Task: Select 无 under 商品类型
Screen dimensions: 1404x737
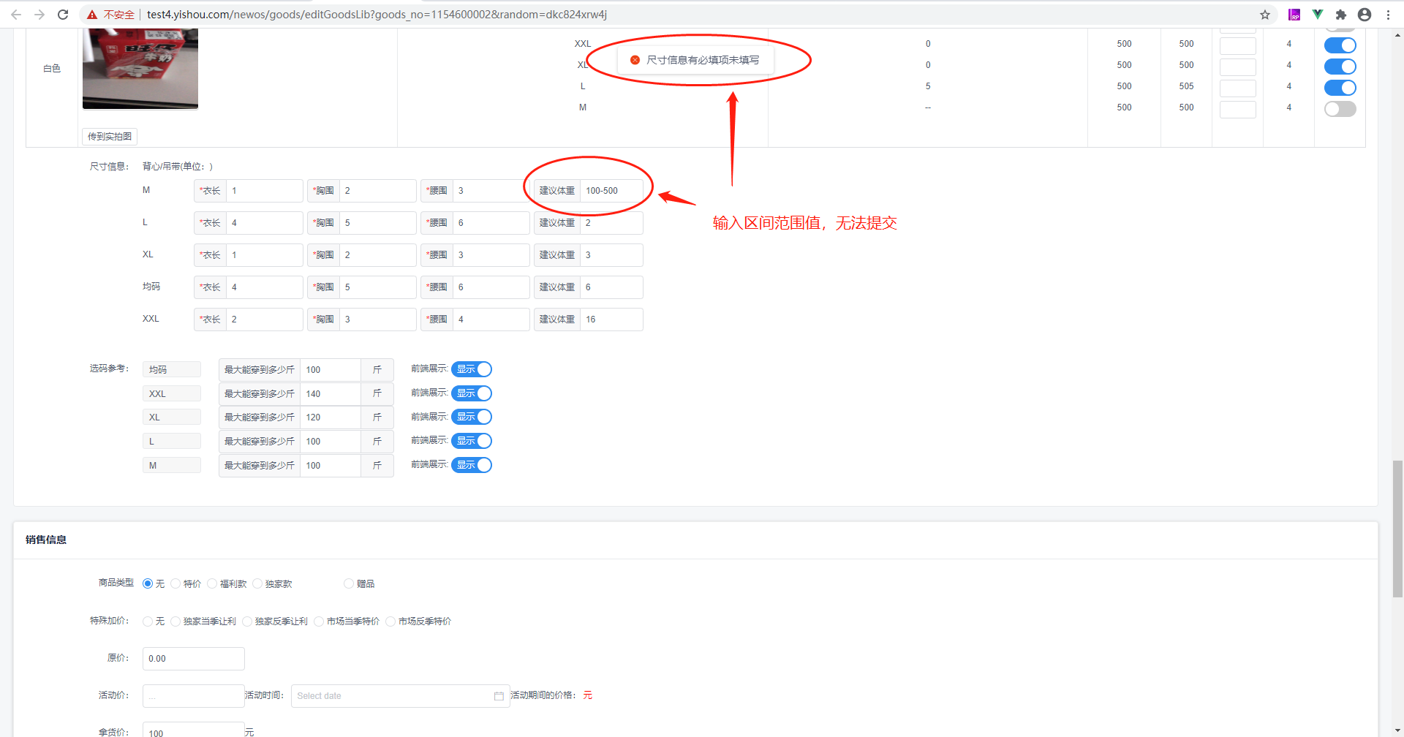Action: coord(148,583)
